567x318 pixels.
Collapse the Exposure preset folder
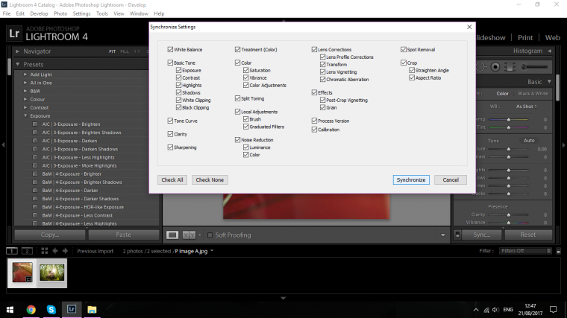(x=25, y=116)
